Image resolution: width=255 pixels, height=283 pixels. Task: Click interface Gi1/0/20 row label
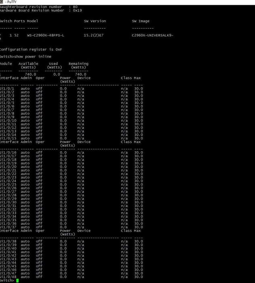pyautogui.click(x=8, y=167)
